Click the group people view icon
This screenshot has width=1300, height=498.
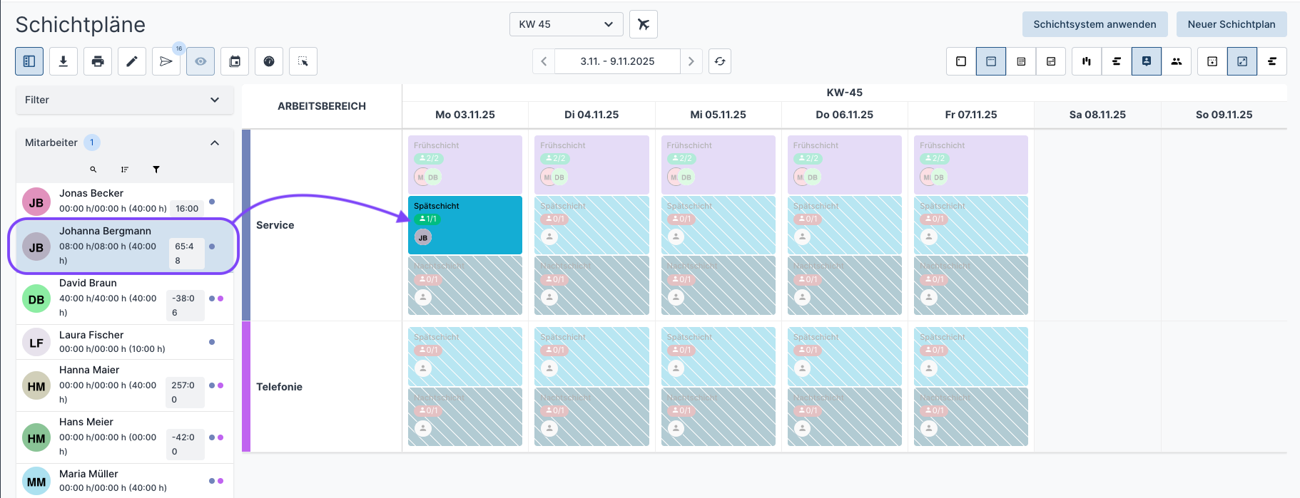(x=1177, y=61)
